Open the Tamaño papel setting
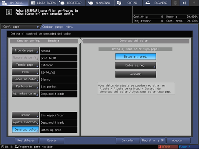Viewport: 199px width, 149px height. (x=25, y=65)
